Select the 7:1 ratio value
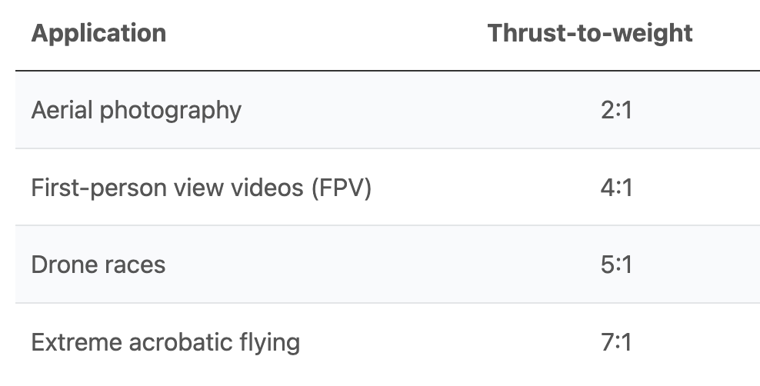Image resolution: width=760 pixels, height=386 pixels. click(x=616, y=342)
